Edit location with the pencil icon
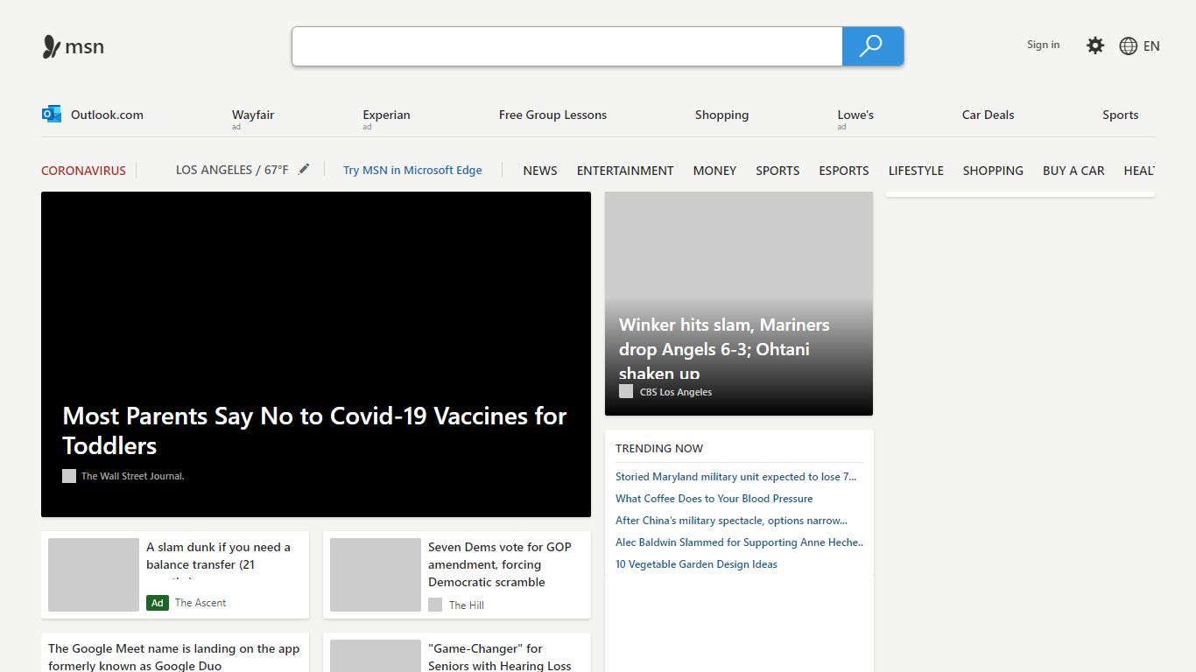 pyautogui.click(x=304, y=169)
